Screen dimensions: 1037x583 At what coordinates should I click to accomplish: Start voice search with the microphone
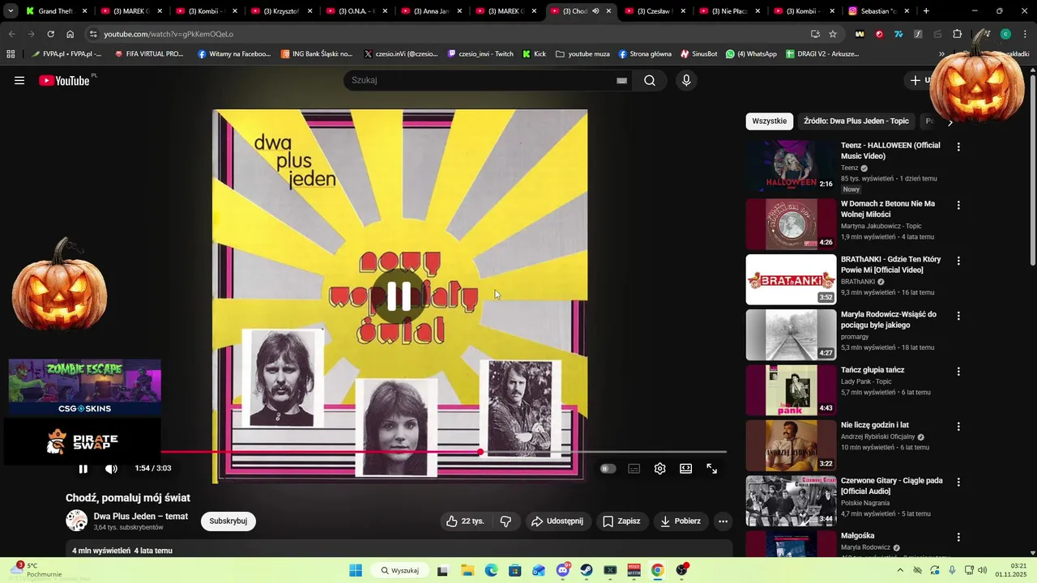click(686, 80)
